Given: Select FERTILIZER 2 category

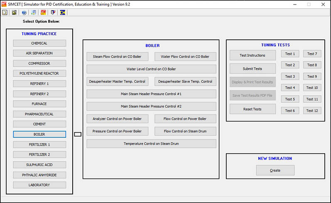Looking at the screenshot, I should [x=39, y=155].
